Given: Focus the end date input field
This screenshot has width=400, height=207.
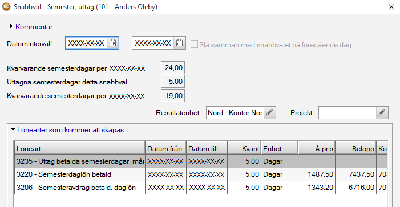Looking at the screenshot, I should coord(153,43).
